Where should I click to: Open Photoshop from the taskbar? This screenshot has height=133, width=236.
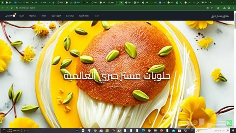click(77, 130)
